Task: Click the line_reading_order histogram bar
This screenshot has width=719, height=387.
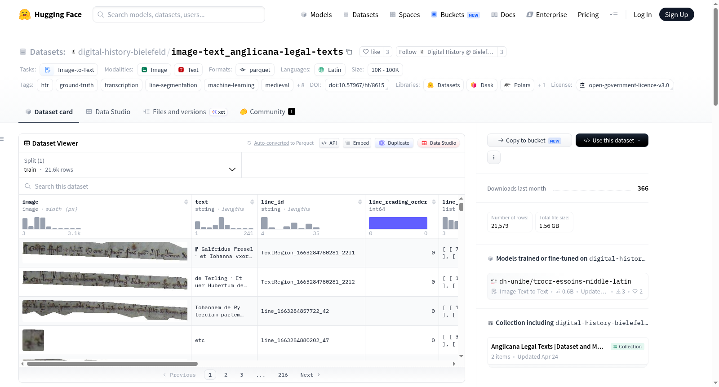Action: 398,223
